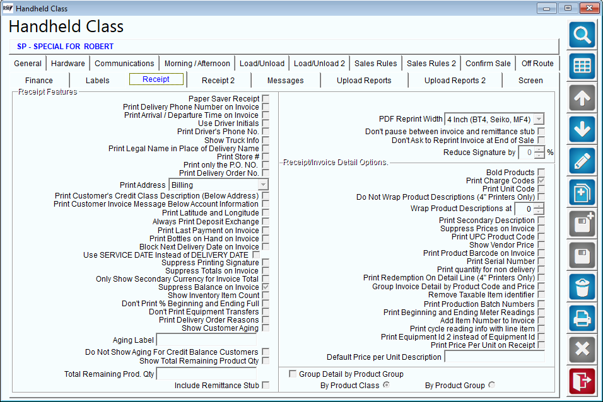Enable Include Remittance Stub checkbox
Image resolution: width=603 pixels, height=402 pixels.
pos(266,385)
